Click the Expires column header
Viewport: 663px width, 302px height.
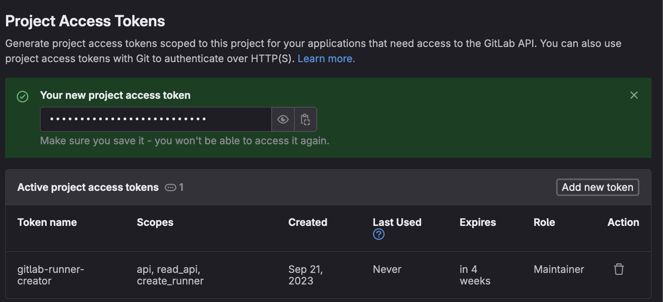[478, 222]
